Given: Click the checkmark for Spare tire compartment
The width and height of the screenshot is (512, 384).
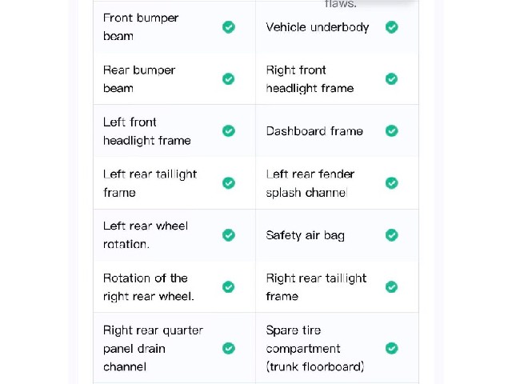Looking at the screenshot, I should click(391, 349).
